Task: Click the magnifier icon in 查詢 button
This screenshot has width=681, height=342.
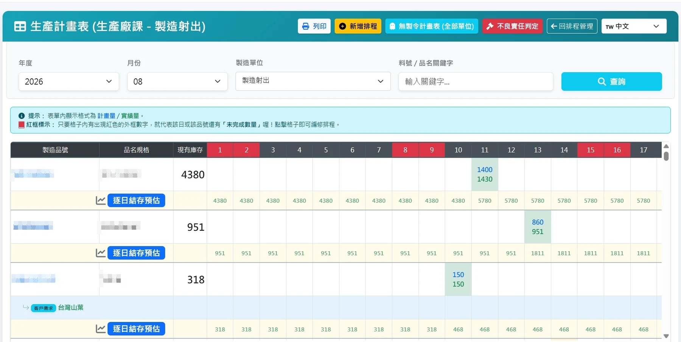Action: pyautogui.click(x=602, y=81)
